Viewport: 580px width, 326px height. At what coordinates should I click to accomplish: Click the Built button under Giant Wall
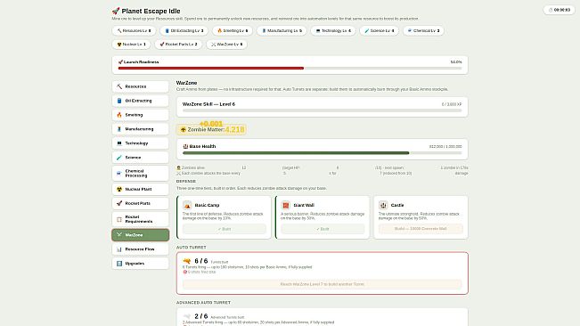click(x=323, y=229)
